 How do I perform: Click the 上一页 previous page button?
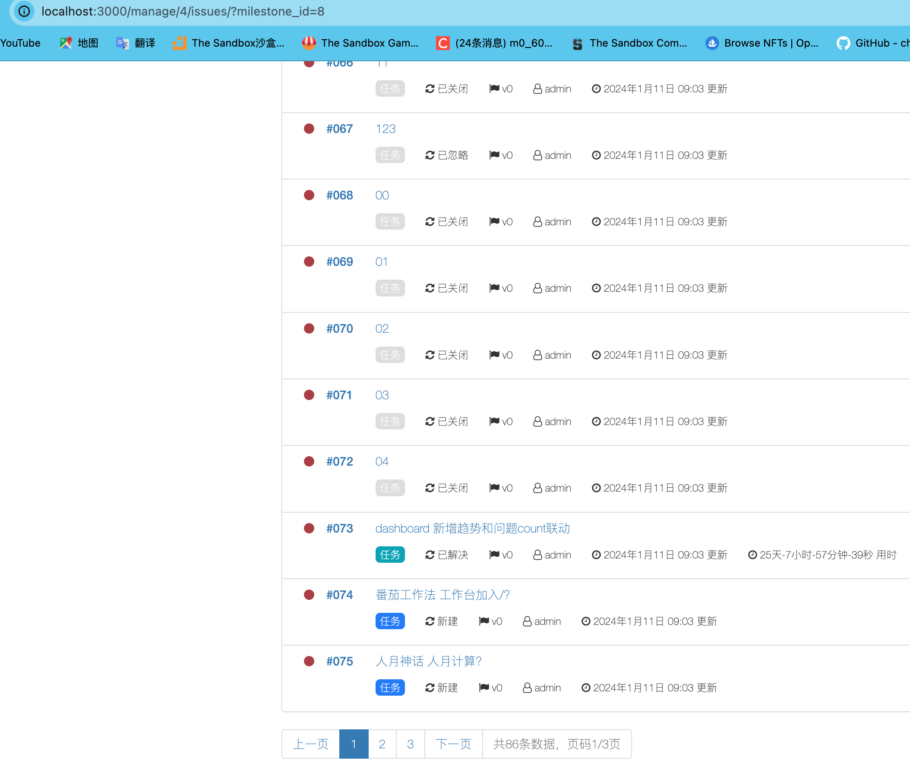tap(311, 744)
